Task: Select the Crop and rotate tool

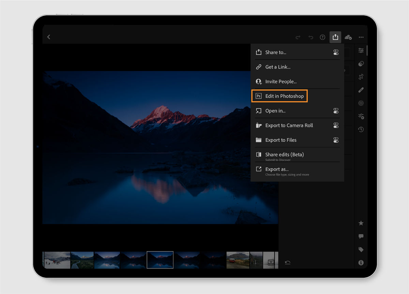Action: [x=361, y=77]
